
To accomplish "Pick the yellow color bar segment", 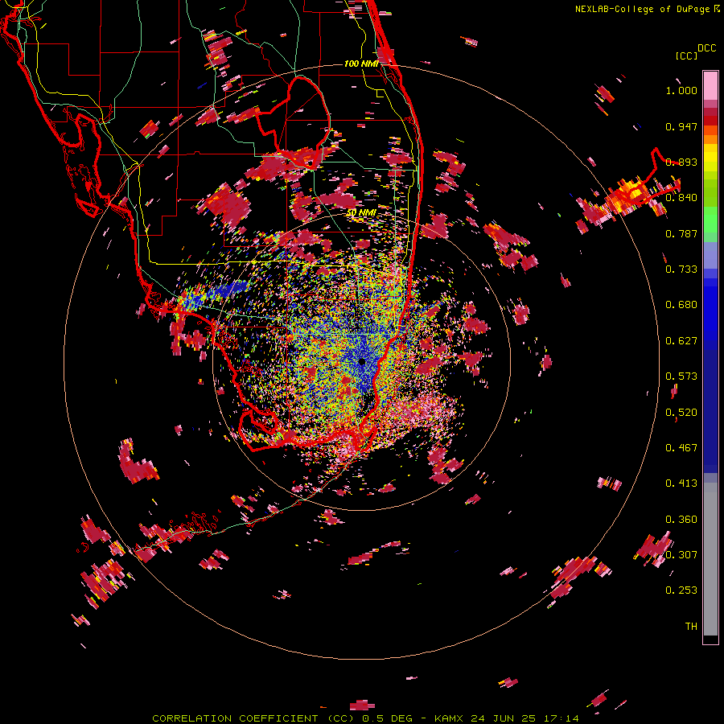I will 710,158.
